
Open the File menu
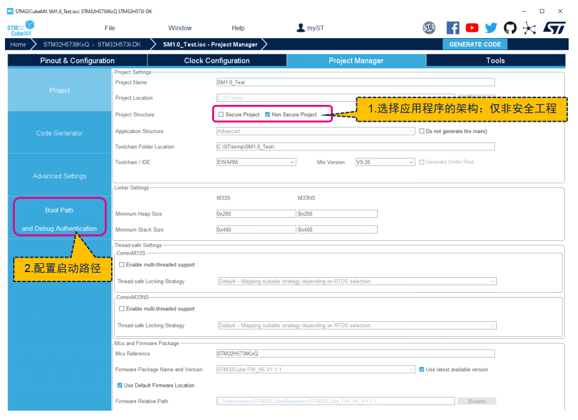pos(110,28)
